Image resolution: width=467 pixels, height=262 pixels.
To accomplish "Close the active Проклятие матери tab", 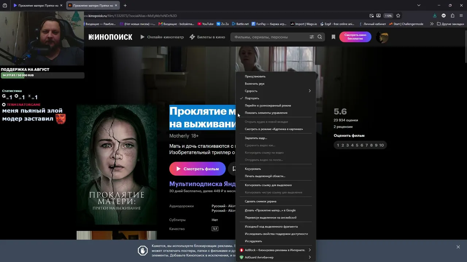I will coord(116,5).
